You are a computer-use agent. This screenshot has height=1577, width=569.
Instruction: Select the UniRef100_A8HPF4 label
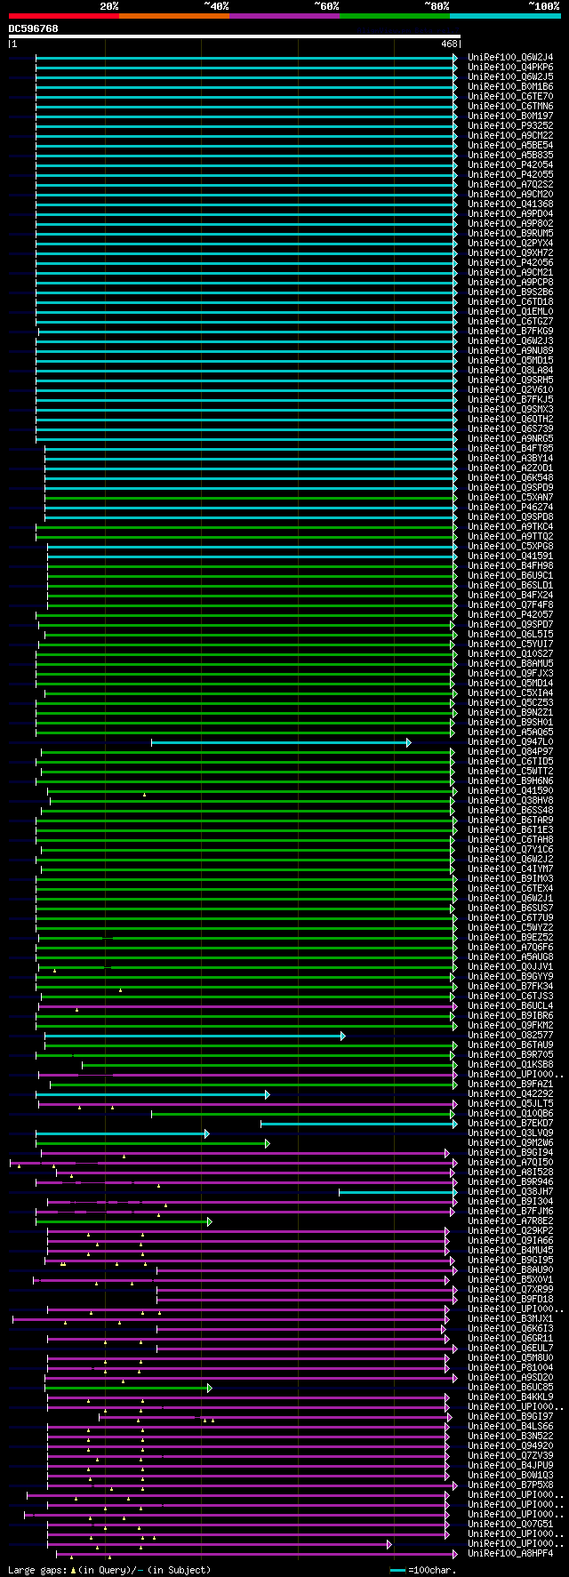(510, 1553)
